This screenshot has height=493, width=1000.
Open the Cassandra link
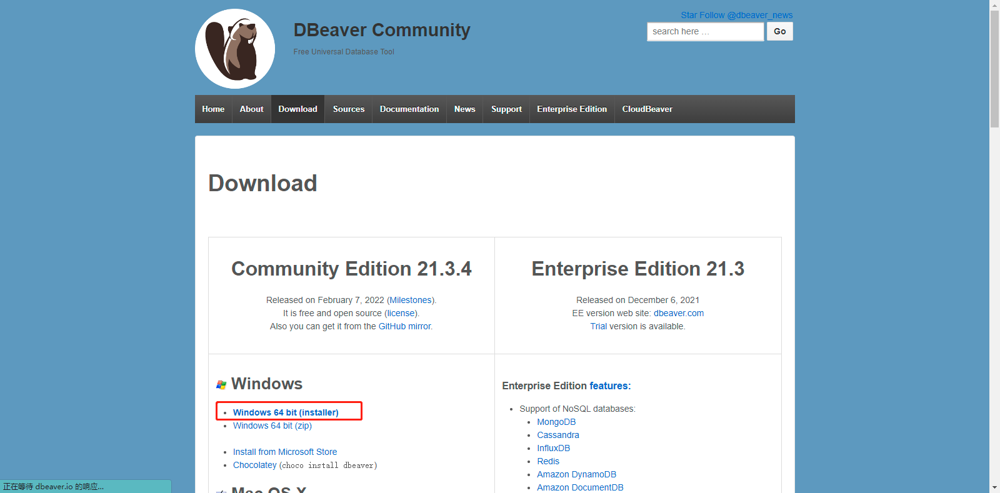tap(558, 435)
